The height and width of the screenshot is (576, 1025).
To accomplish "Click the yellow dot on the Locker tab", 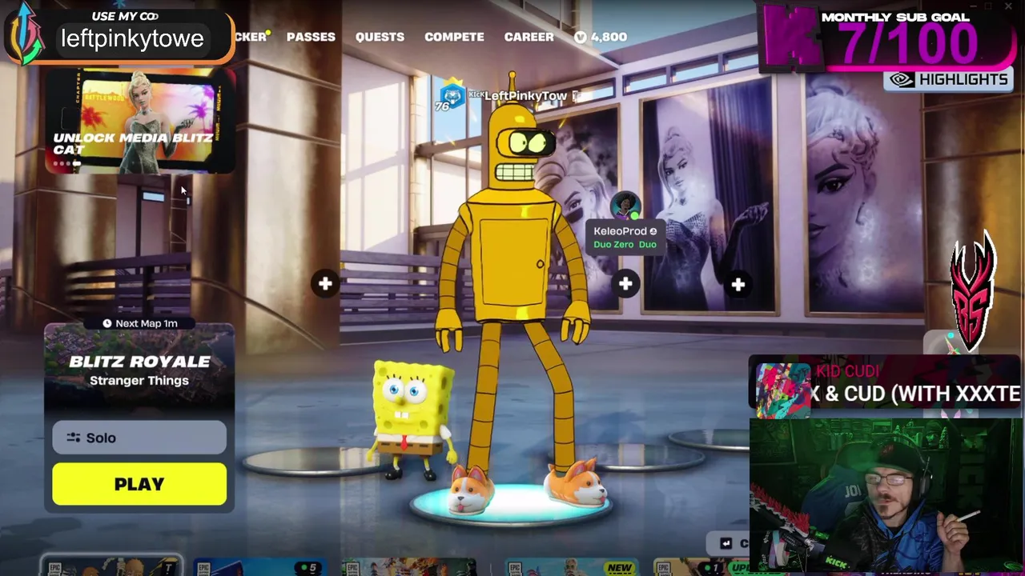I will click(x=268, y=34).
